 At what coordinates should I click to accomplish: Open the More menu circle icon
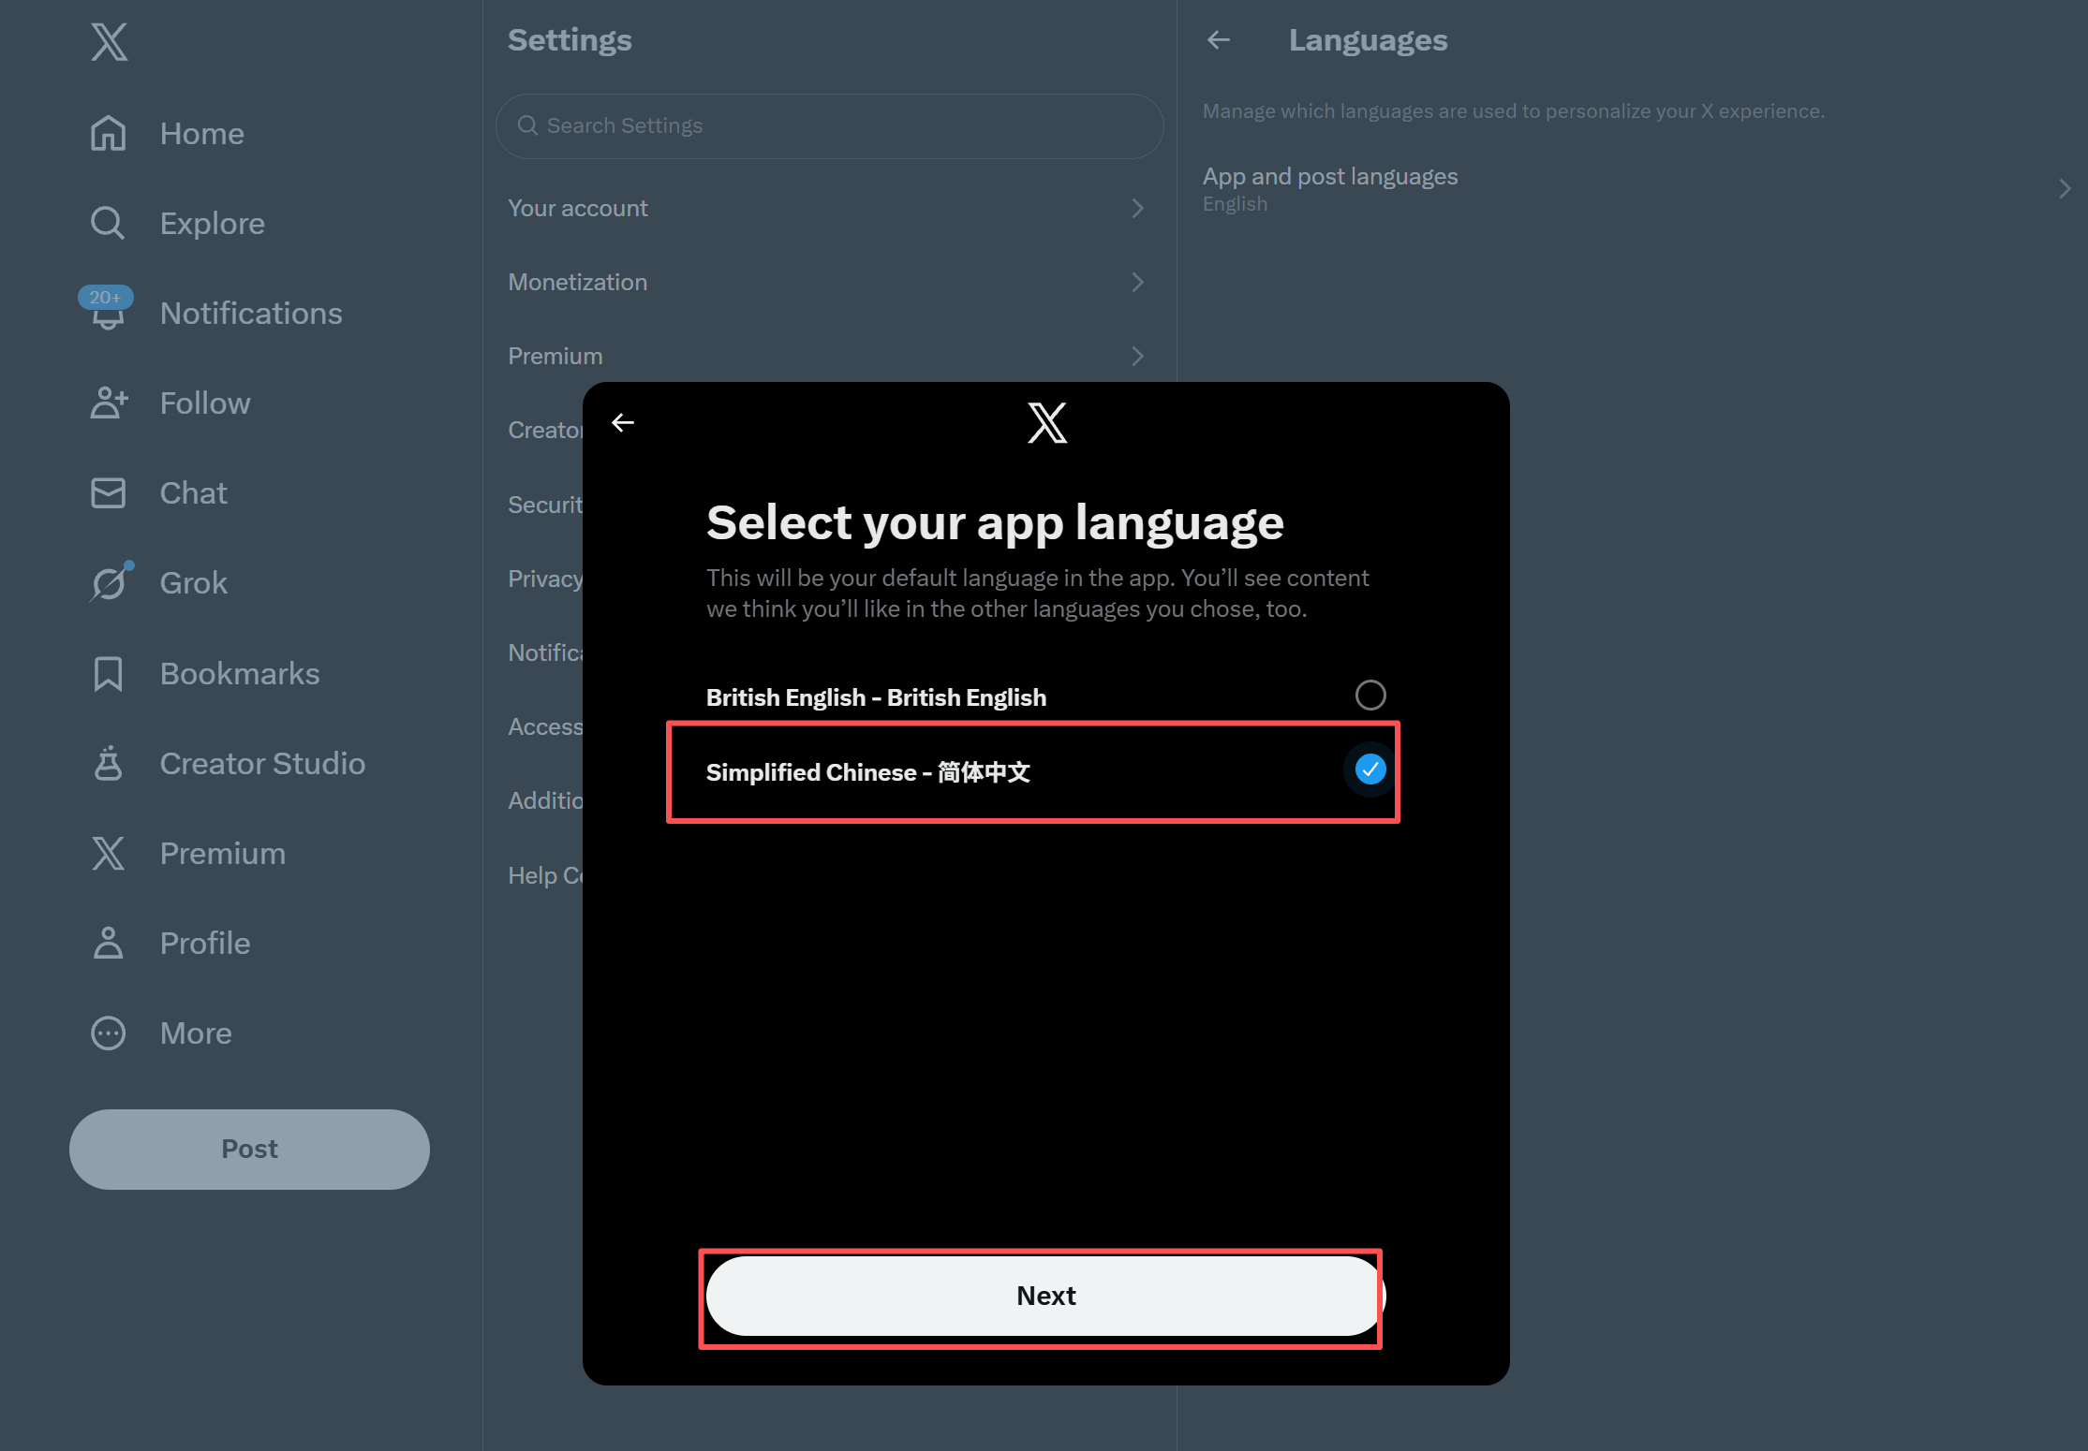click(108, 1033)
